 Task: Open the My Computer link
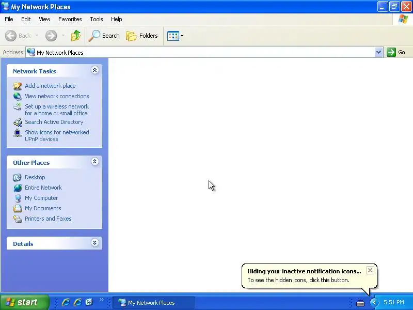pos(41,198)
